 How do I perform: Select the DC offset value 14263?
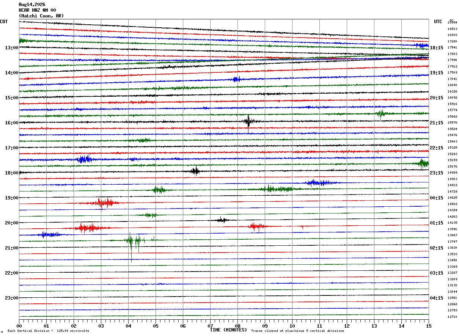(452, 217)
